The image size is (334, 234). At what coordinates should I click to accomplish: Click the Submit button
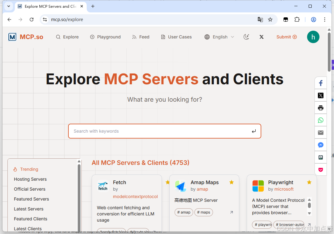point(287,37)
